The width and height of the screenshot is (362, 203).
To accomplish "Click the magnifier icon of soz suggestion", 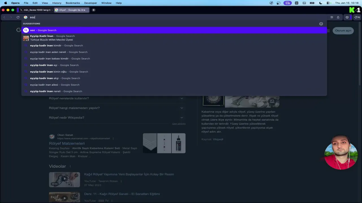I will tap(26, 30).
